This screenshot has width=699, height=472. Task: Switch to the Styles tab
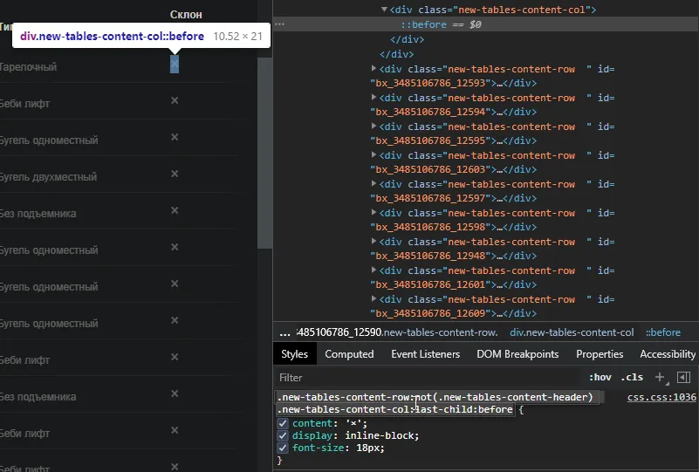[x=294, y=354]
